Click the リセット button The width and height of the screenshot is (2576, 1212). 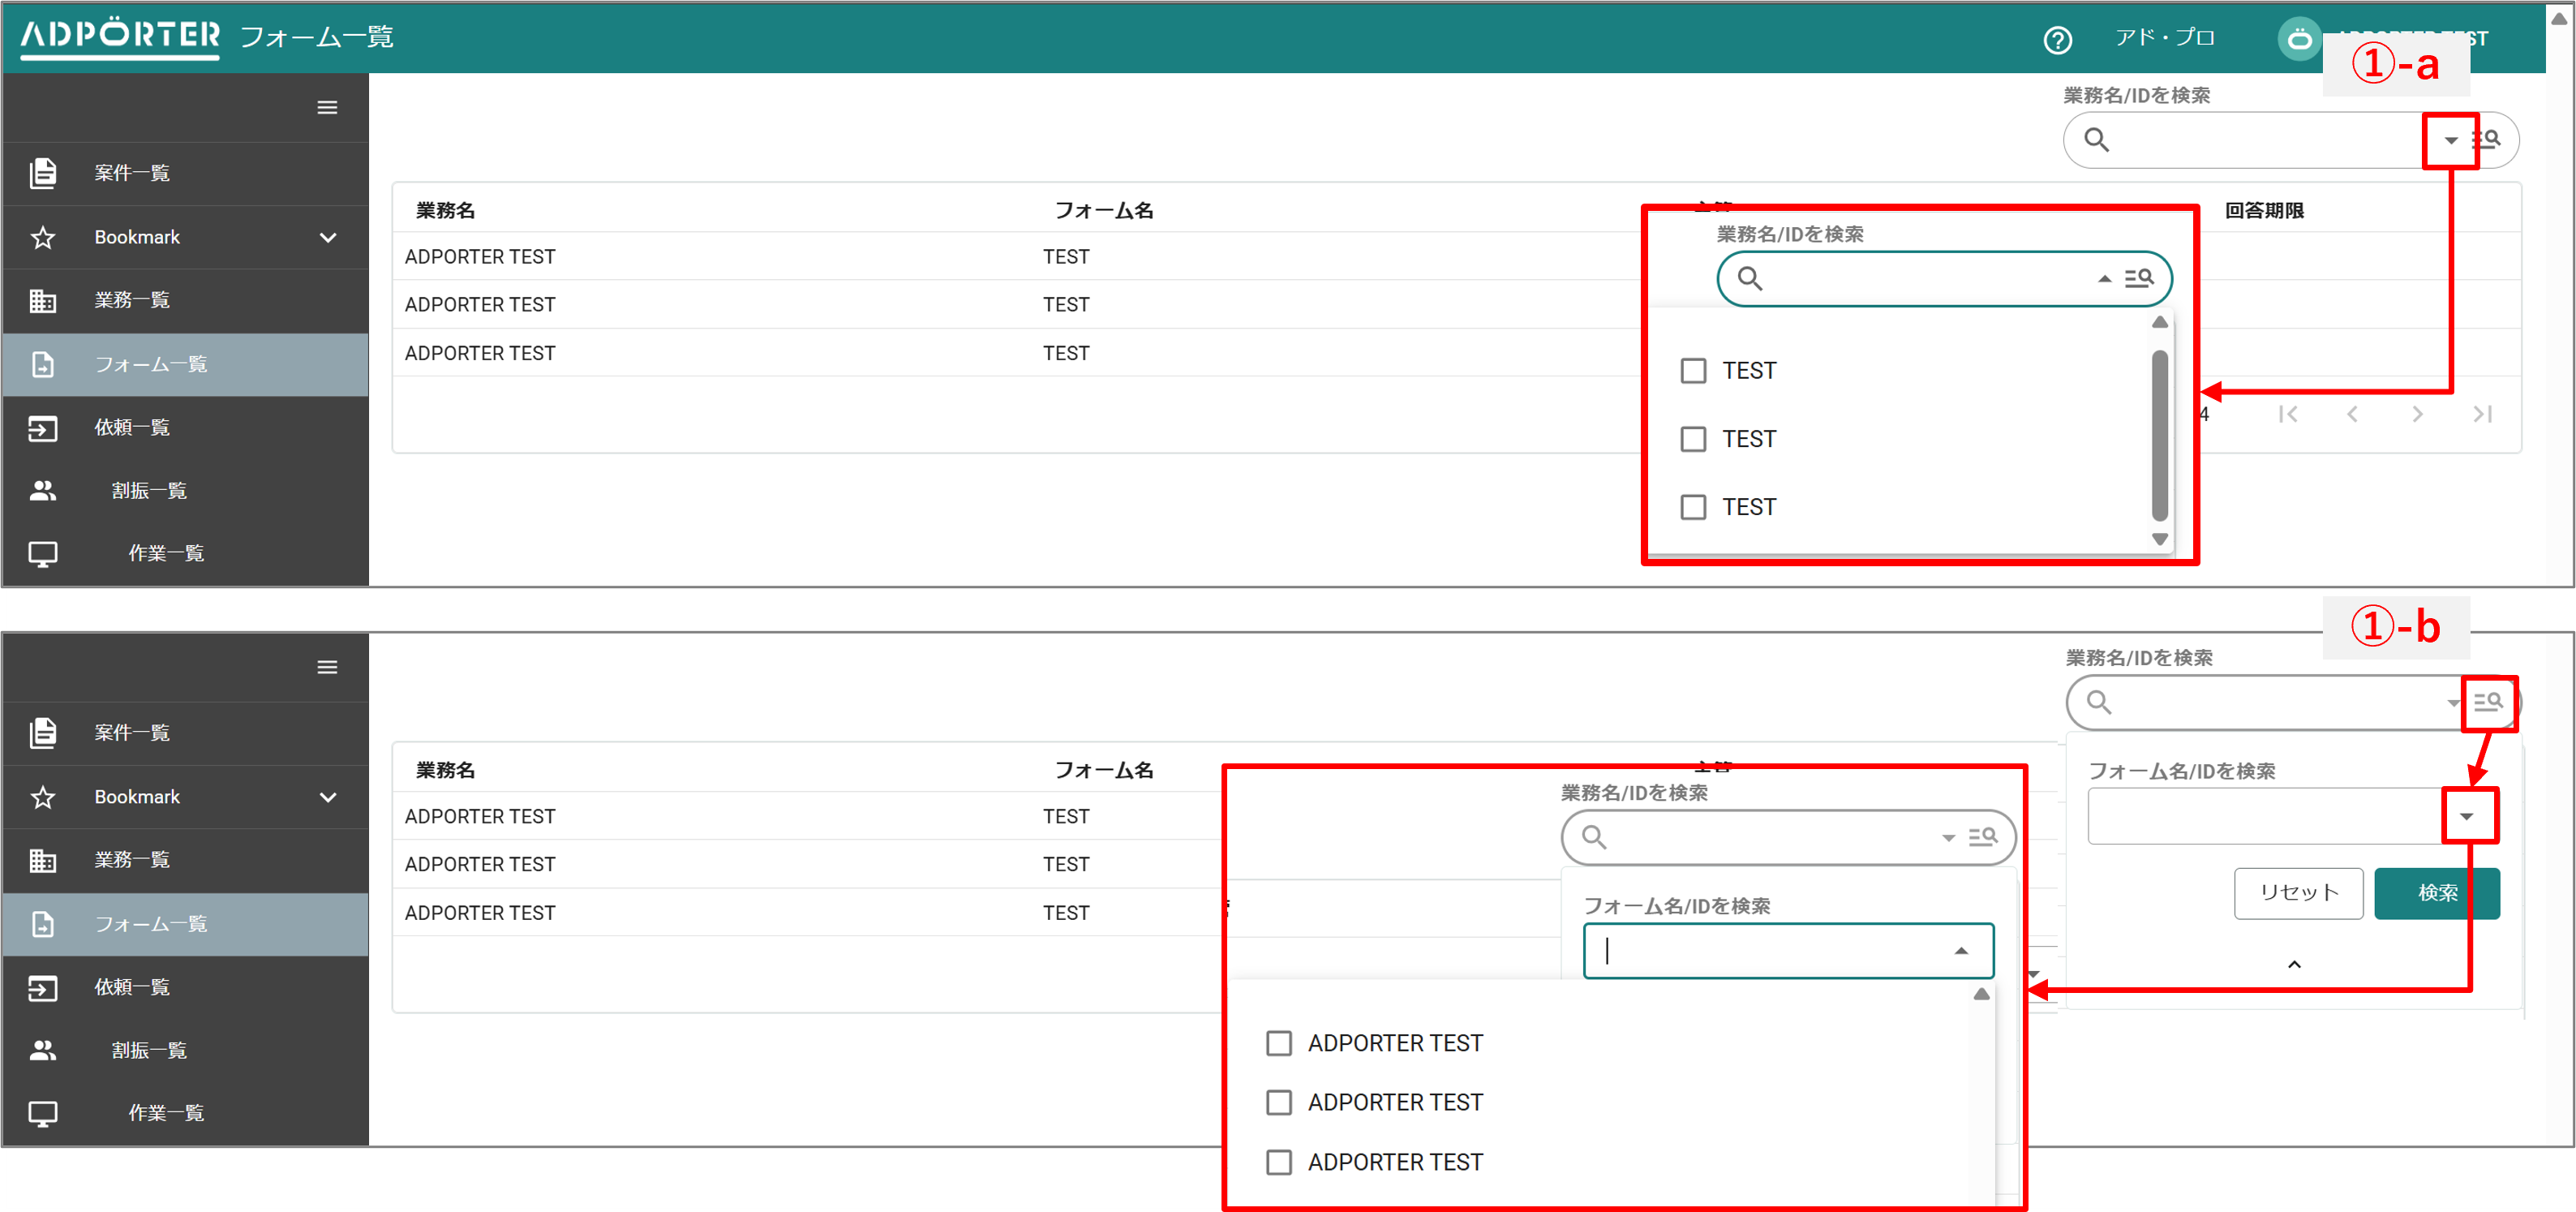pos(2298,892)
